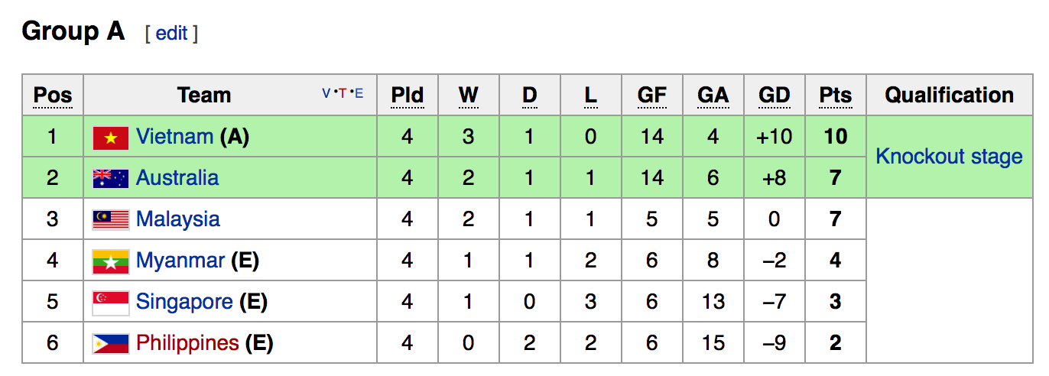This screenshot has width=1049, height=376.
Task: Click the Philippines flag icon
Action: pos(110,344)
